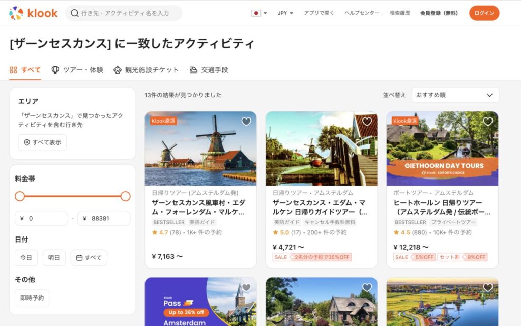Click heart on Giethoorn Day Tours card

coord(488,122)
